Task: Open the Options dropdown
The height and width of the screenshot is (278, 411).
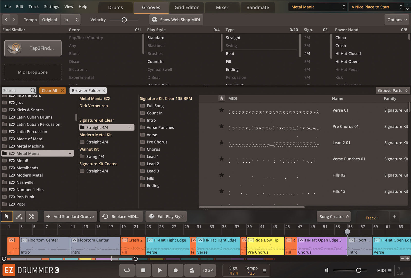Action: (x=397, y=20)
